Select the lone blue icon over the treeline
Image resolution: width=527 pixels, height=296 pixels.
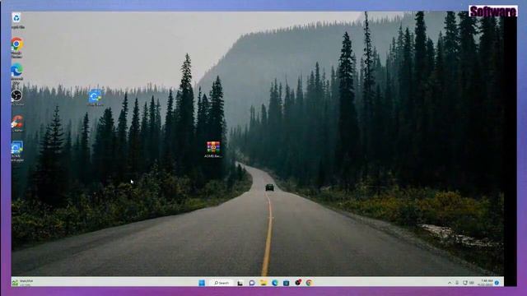tap(96, 98)
